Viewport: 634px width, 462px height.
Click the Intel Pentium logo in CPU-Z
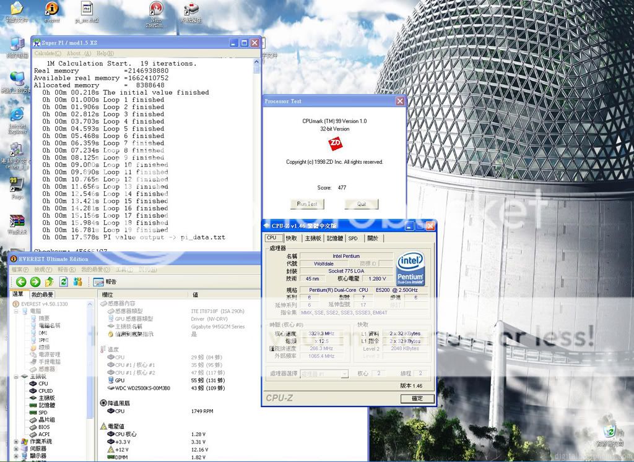(x=410, y=268)
